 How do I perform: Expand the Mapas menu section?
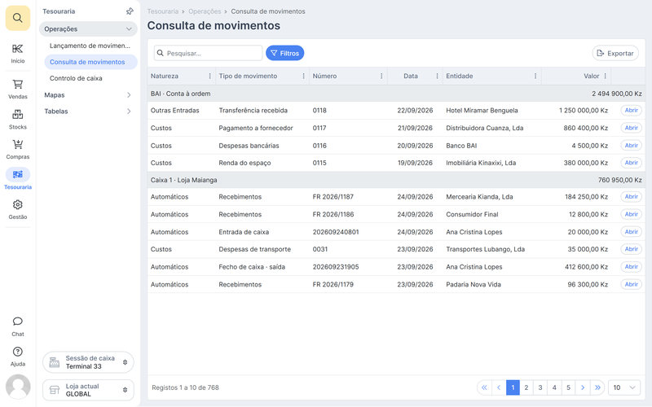click(88, 95)
